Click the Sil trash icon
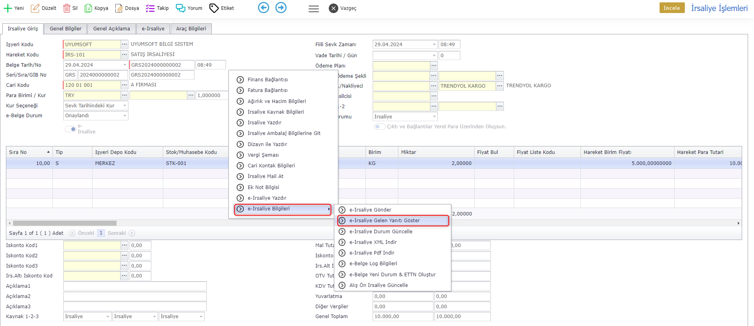The image size is (754, 326). point(67,8)
